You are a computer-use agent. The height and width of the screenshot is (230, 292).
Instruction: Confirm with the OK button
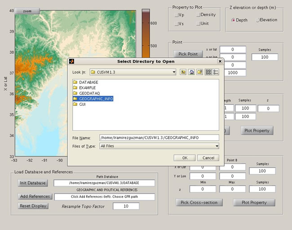(185, 158)
